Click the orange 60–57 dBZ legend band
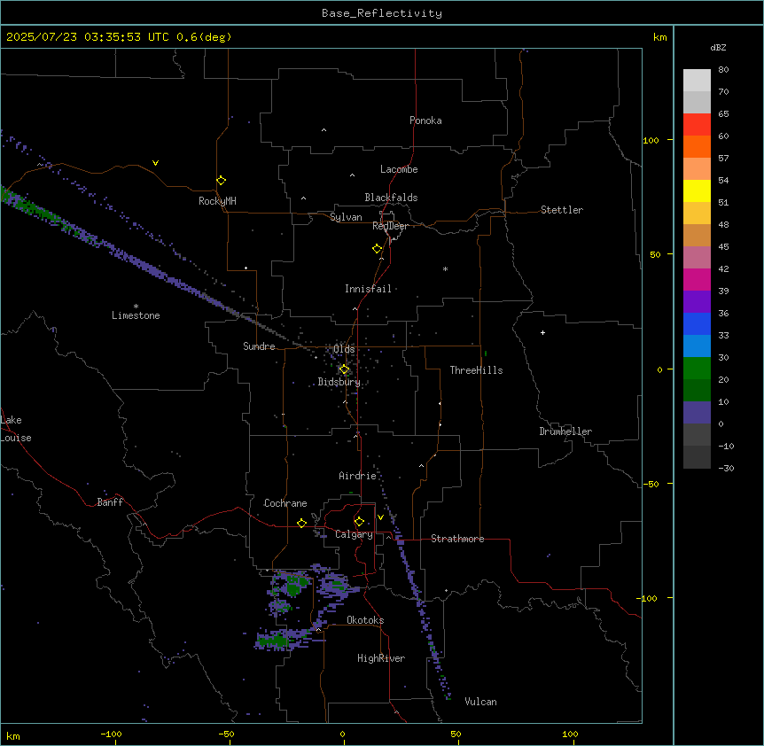This screenshot has width=764, height=746. click(697, 146)
